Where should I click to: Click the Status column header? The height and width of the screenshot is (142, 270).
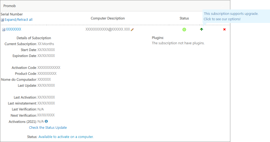pyautogui.click(x=184, y=18)
